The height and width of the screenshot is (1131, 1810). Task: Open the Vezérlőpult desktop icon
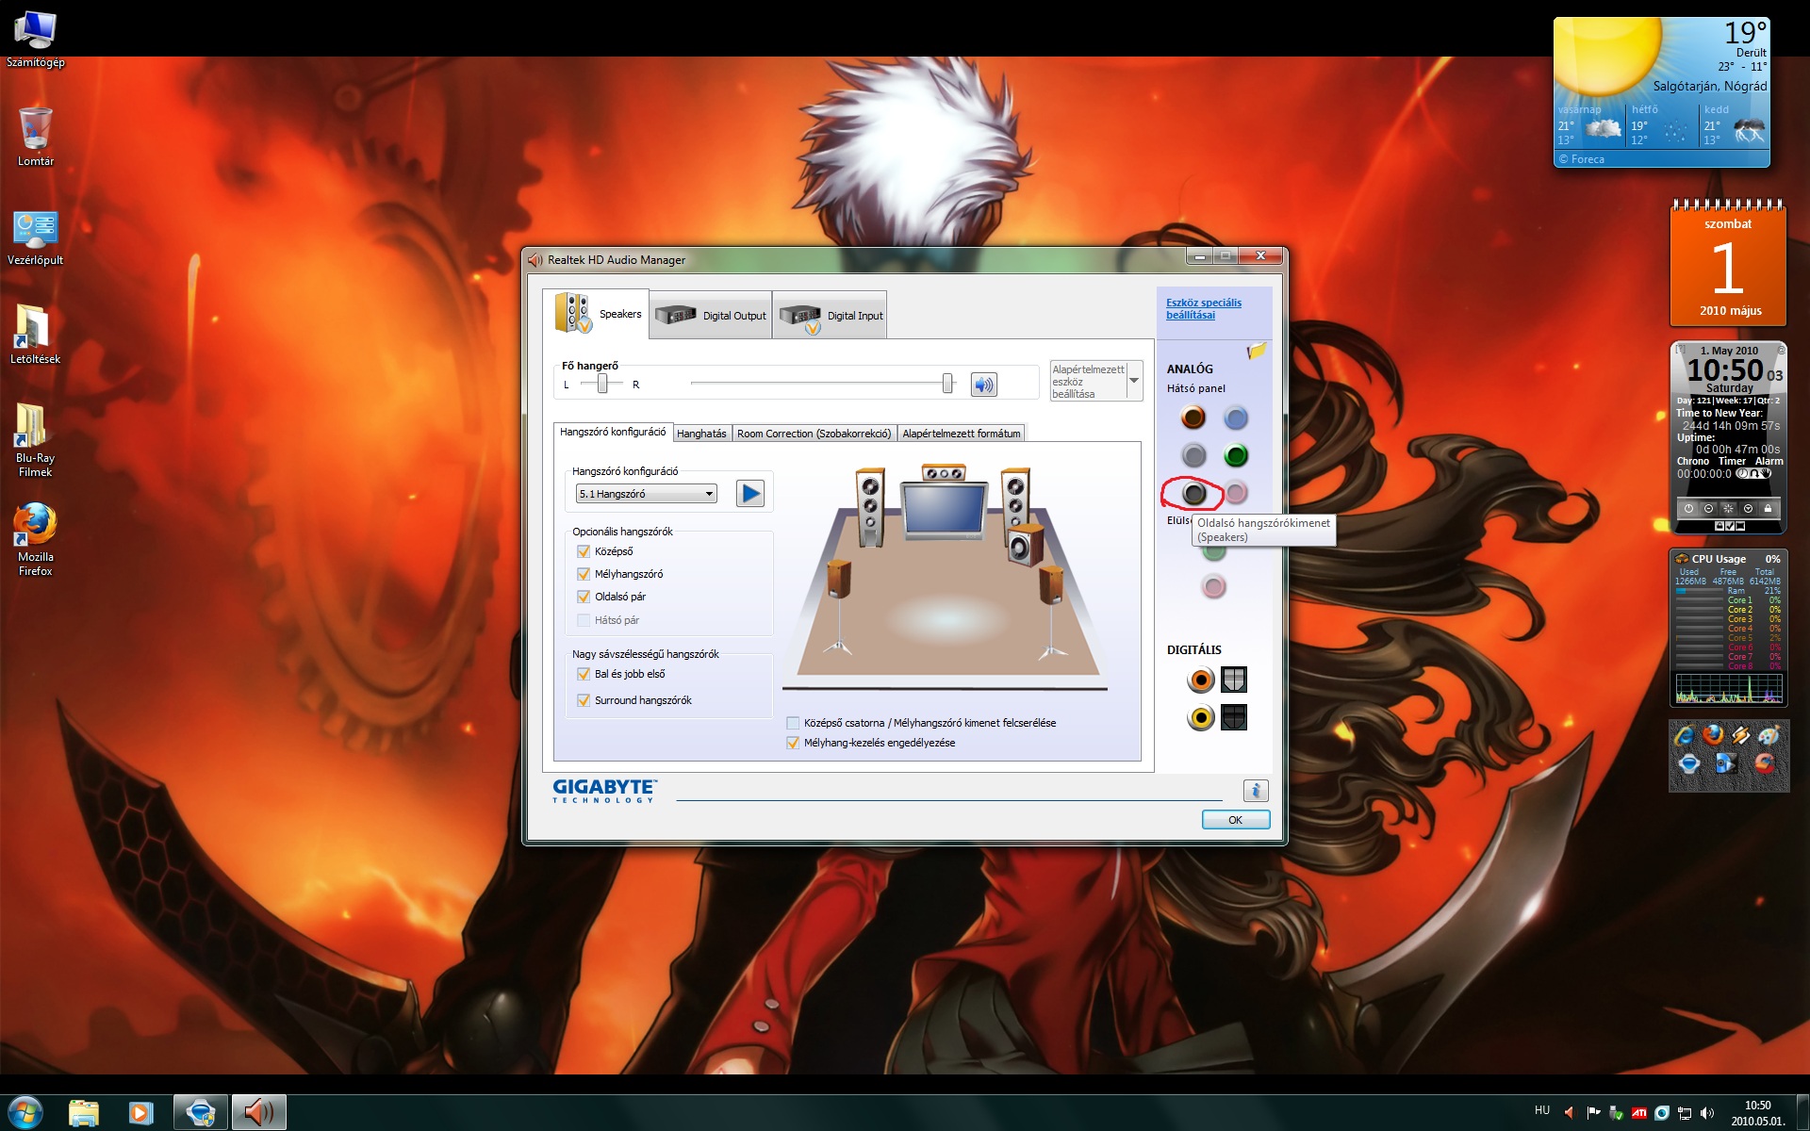point(36,238)
